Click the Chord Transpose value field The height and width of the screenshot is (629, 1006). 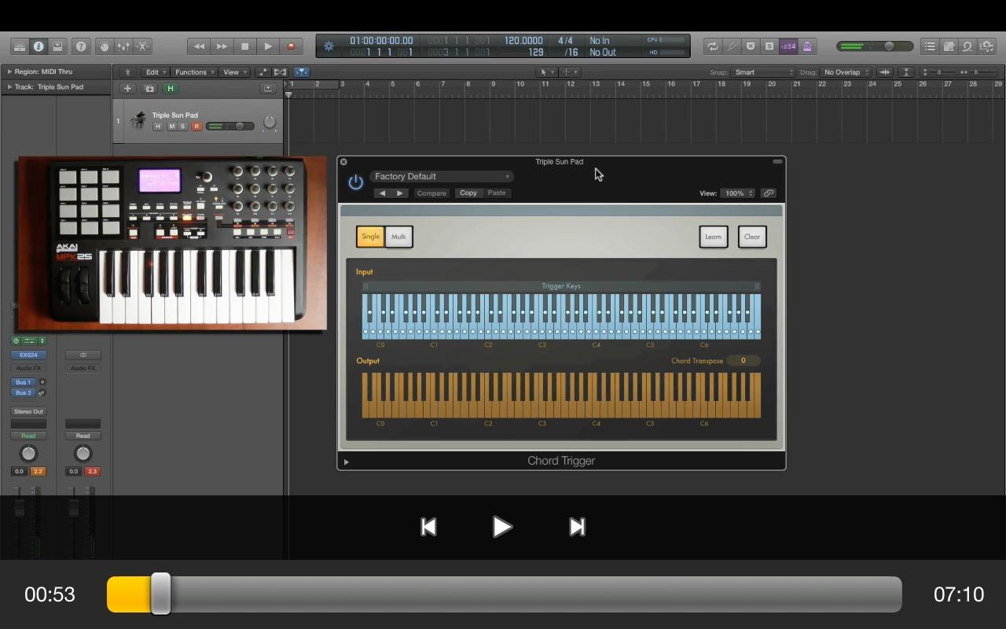pyautogui.click(x=743, y=361)
